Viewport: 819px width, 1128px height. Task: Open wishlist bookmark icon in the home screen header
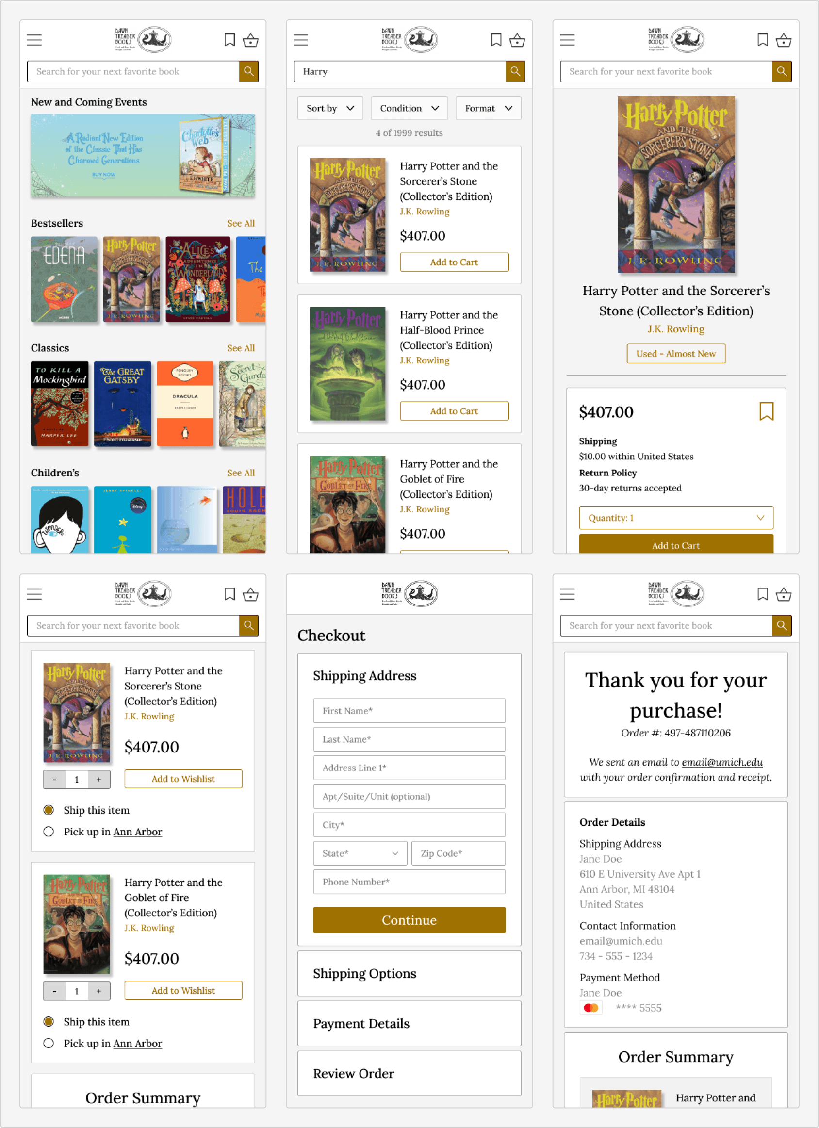[229, 40]
